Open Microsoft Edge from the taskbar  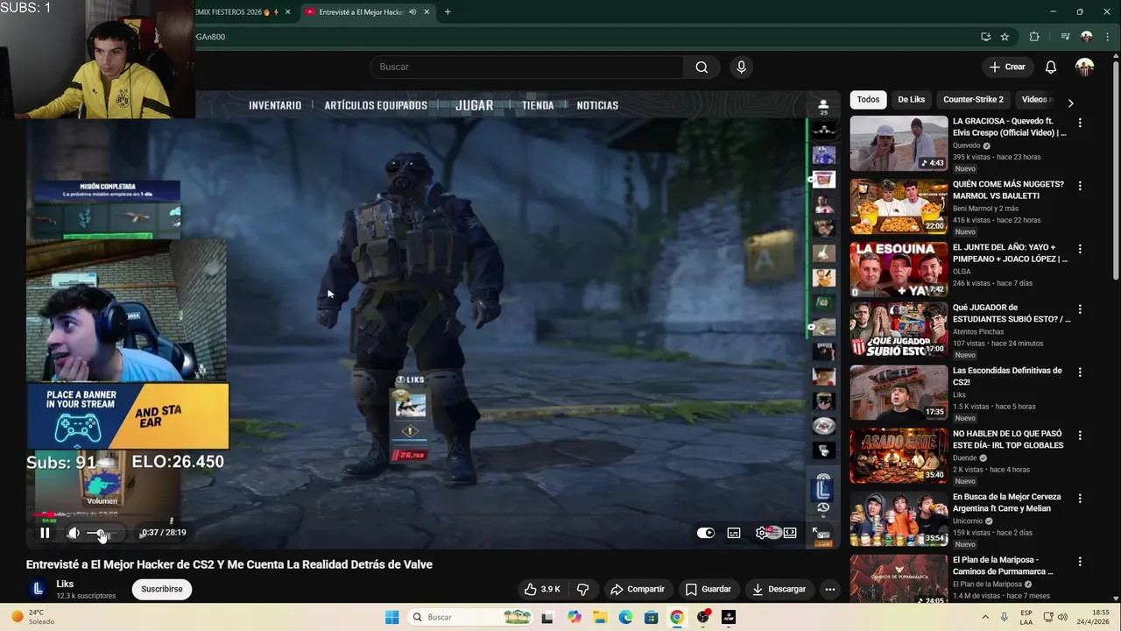tap(625, 617)
